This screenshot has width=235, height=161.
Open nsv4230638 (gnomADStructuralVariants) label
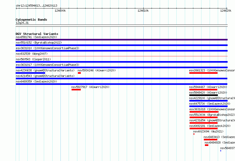(x=45, y=70)
